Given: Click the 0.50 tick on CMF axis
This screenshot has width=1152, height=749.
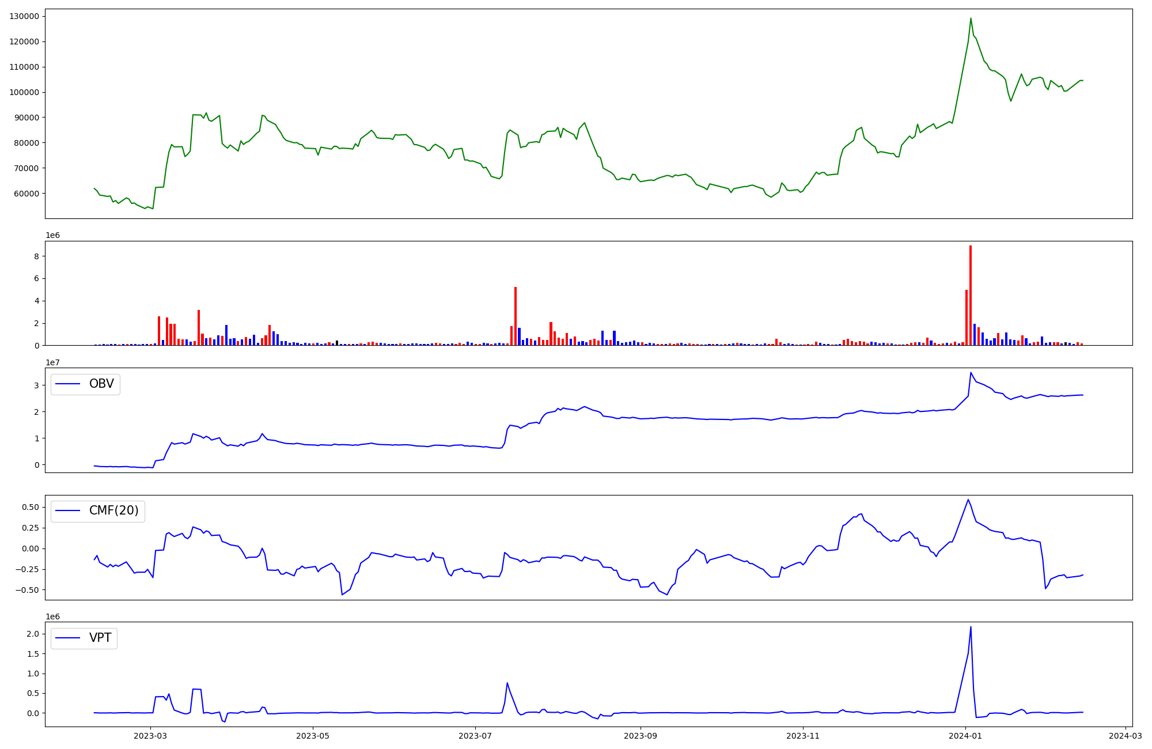Looking at the screenshot, I should point(31,507).
